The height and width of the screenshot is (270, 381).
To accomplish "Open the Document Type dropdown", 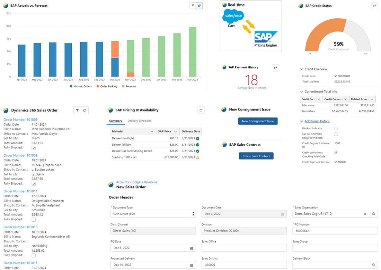I will click(x=153, y=214).
